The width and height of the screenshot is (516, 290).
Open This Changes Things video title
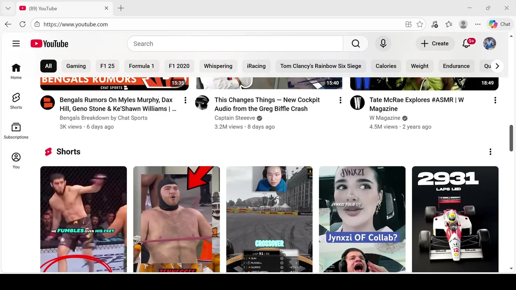267,104
